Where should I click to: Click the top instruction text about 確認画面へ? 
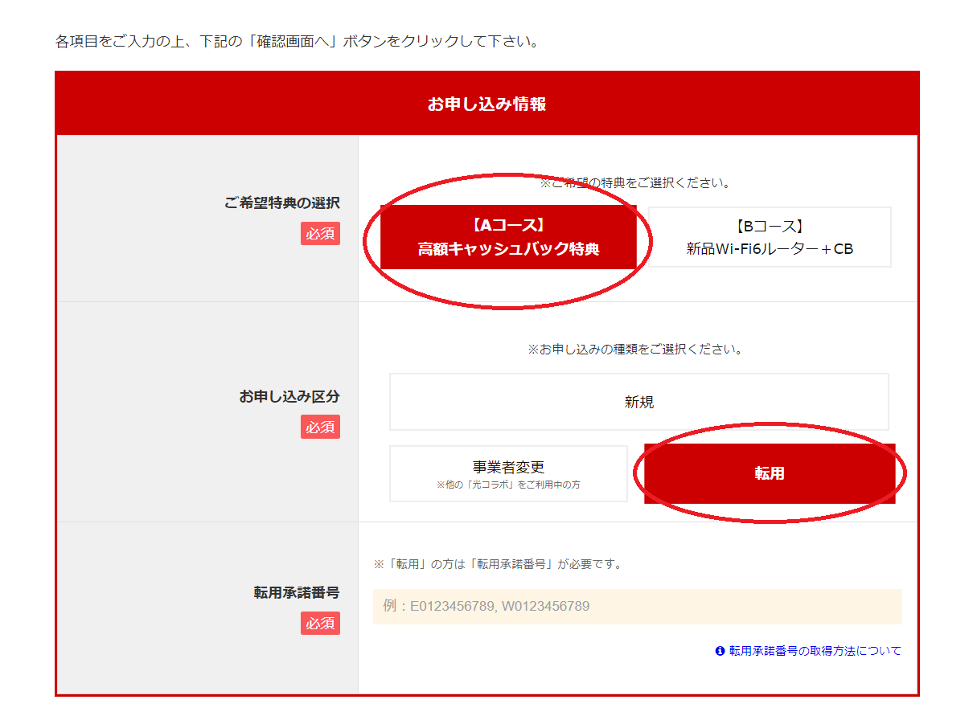[x=297, y=41]
